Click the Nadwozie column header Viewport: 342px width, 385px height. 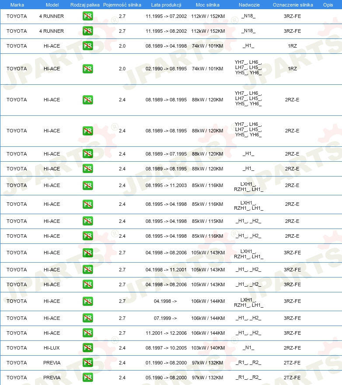[x=249, y=5]
